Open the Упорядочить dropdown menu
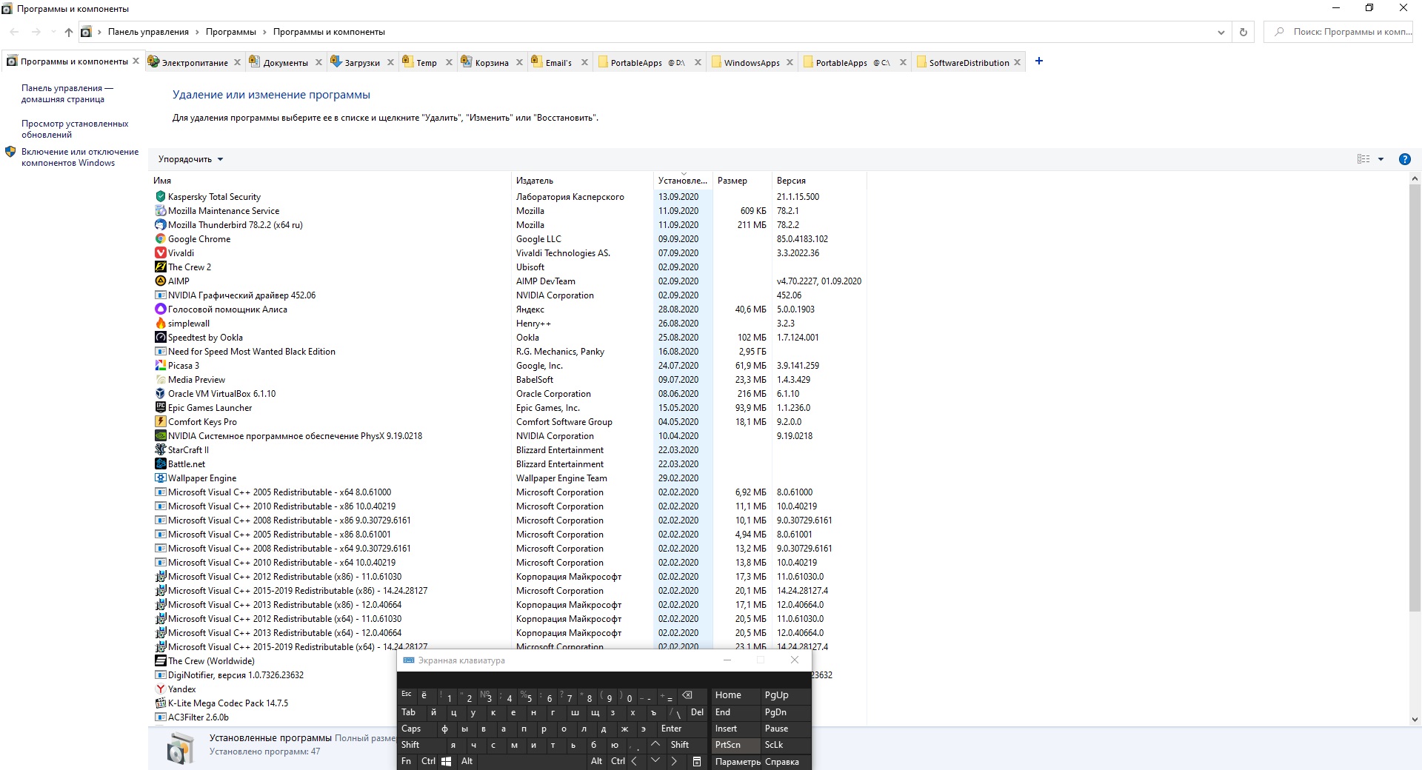This screenshot has height=770, width=1422. pyautogui.click(x=190, y=159)
